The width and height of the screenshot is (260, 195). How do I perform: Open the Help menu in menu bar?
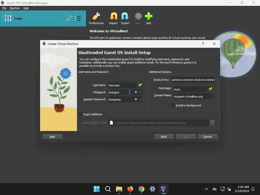(26, 8)
